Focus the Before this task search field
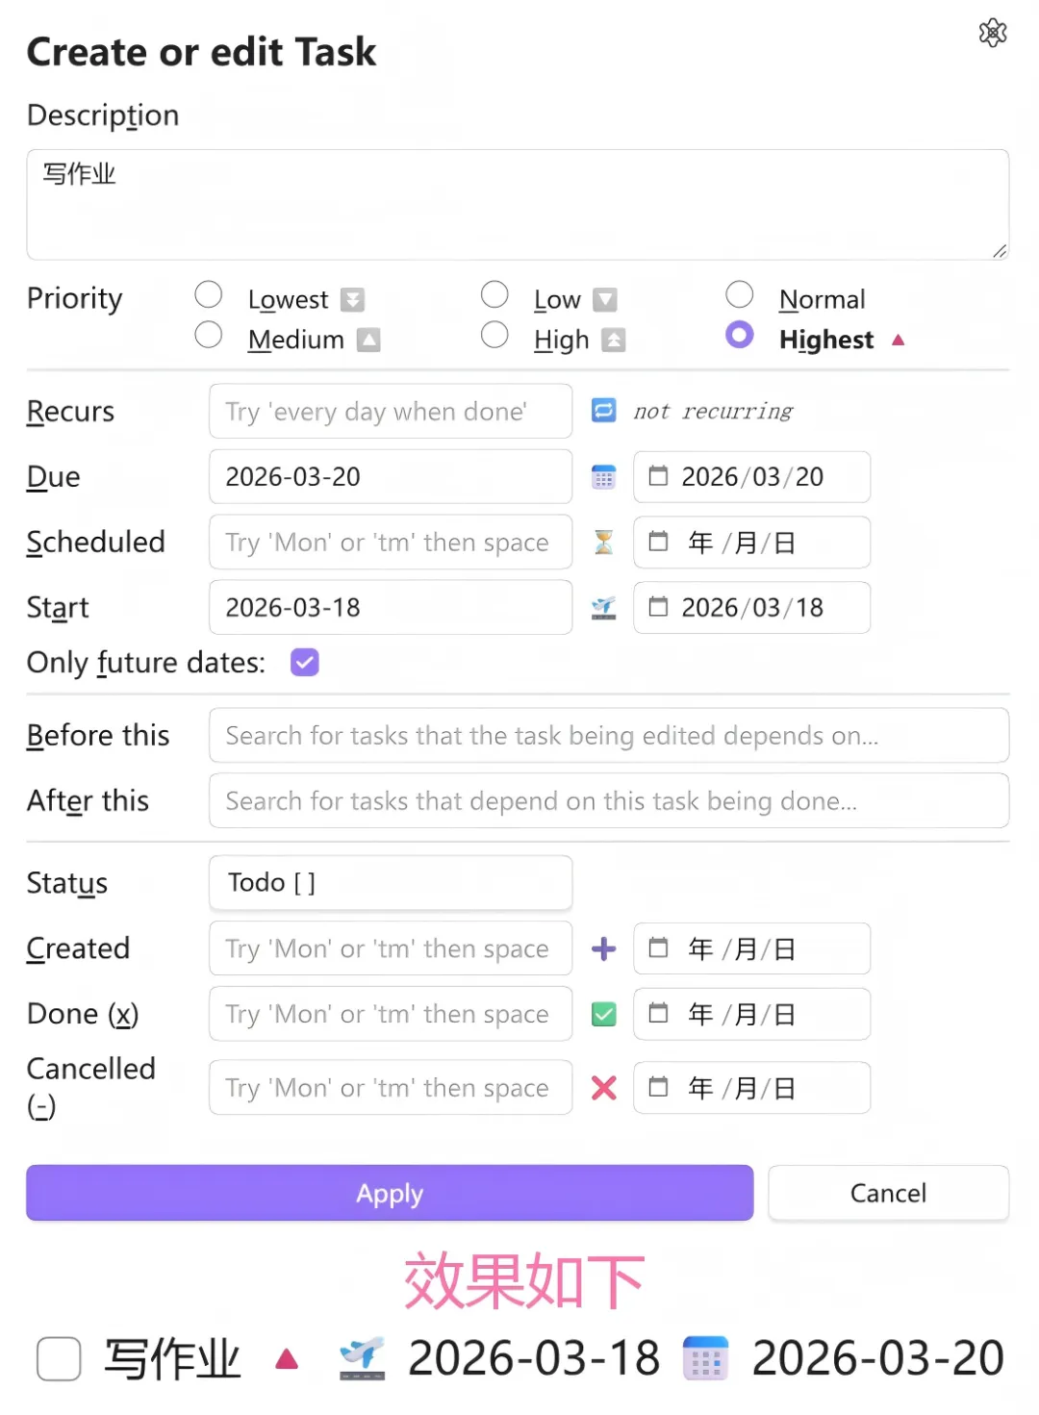 point(608,736)
